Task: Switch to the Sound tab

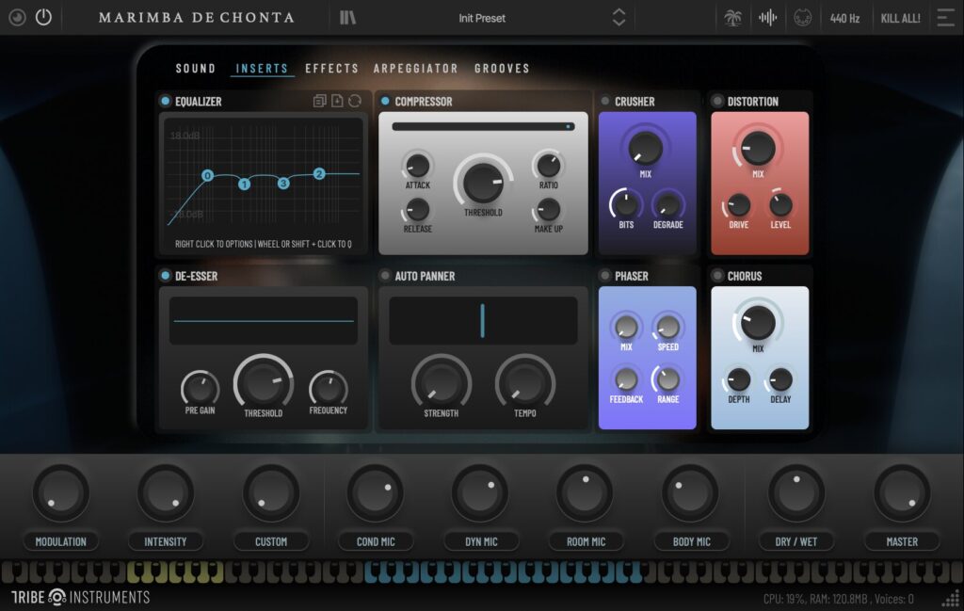Action: point(196,68)
